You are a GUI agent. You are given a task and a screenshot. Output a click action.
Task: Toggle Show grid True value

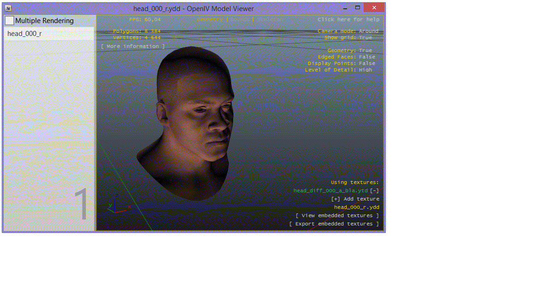click(x=365, y=38)
